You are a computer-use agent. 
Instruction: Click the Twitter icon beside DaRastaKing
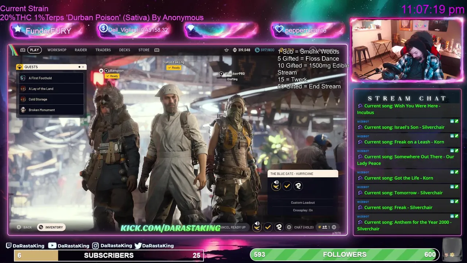tap(138, 246)
